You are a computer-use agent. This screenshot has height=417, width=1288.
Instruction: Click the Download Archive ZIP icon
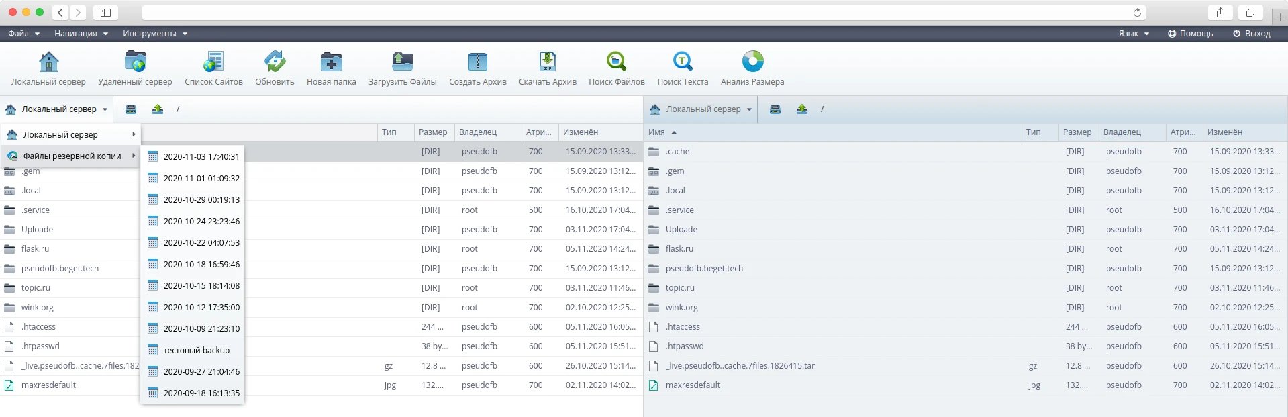tap(547, 62)
